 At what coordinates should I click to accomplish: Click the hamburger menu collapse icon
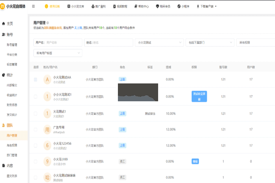tap(33, 6)
